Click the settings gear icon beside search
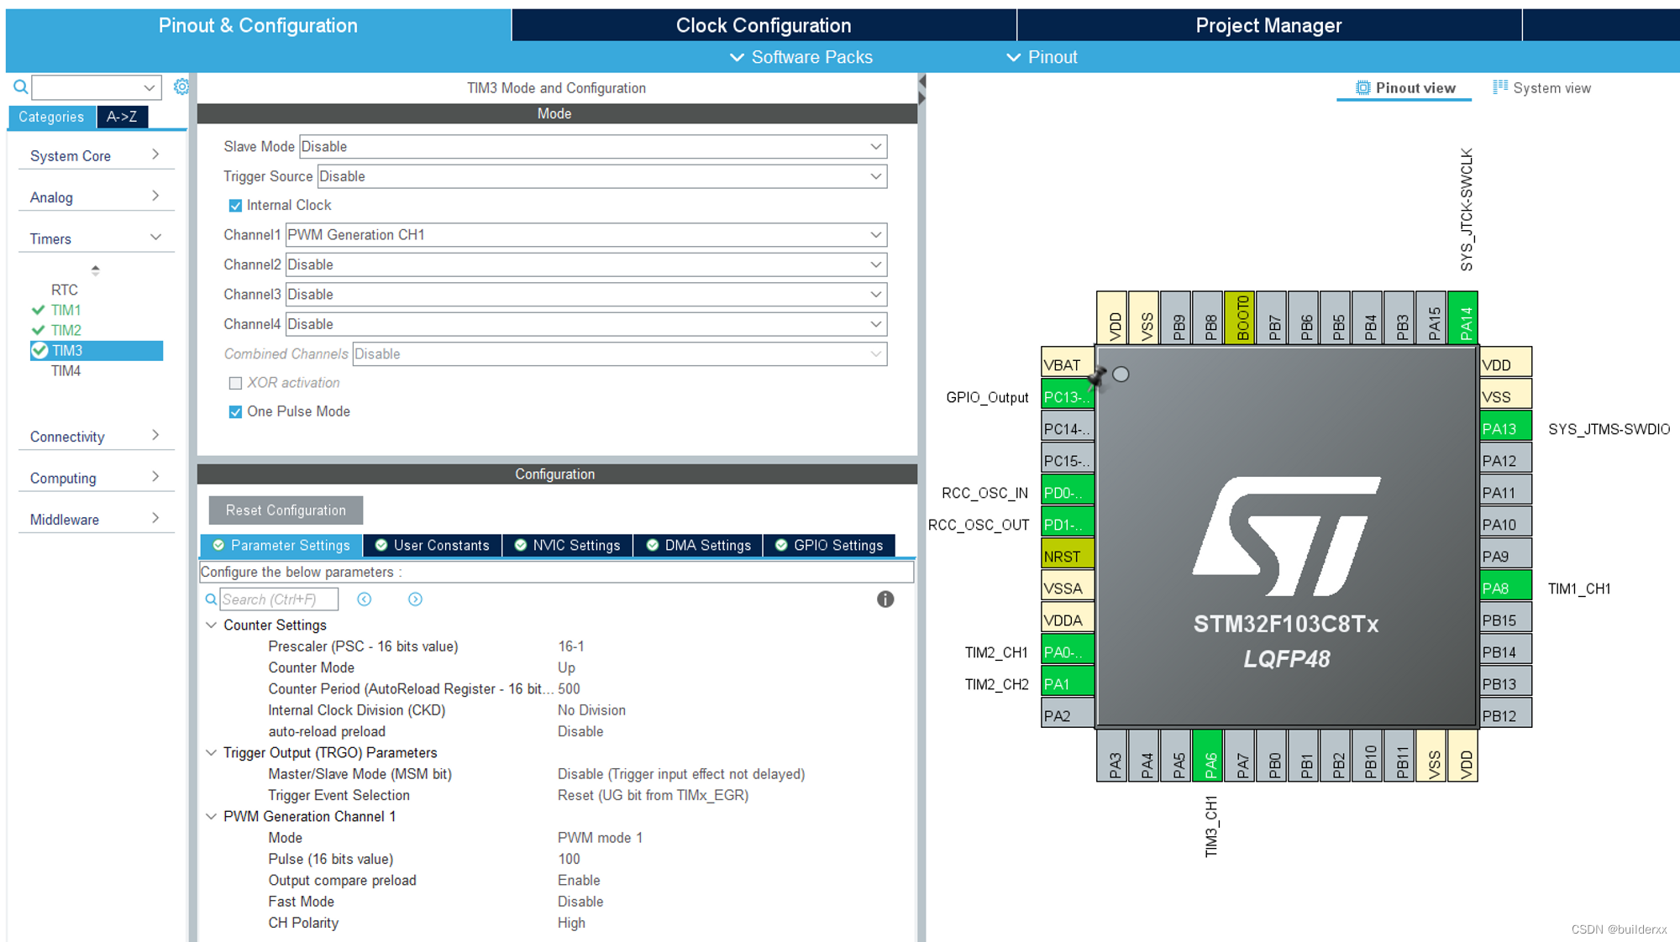 tap(181, 86)
